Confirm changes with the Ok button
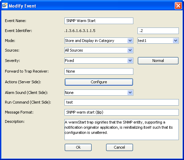Viewport: 184px width, 160px height. [x=78, y=147]
